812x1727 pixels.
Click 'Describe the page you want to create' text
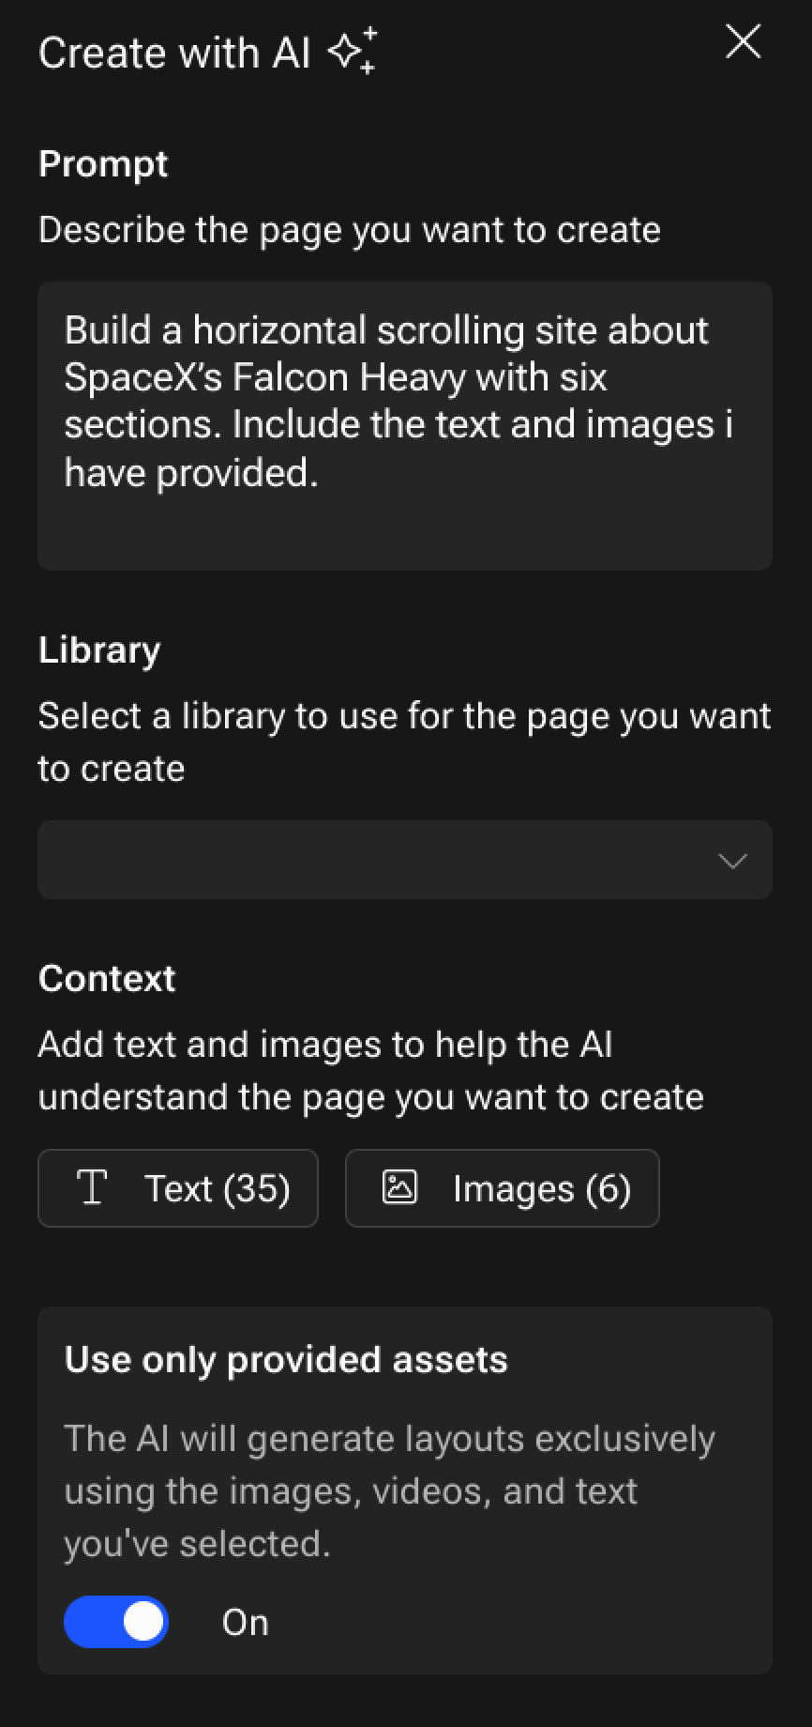[349, 230]
